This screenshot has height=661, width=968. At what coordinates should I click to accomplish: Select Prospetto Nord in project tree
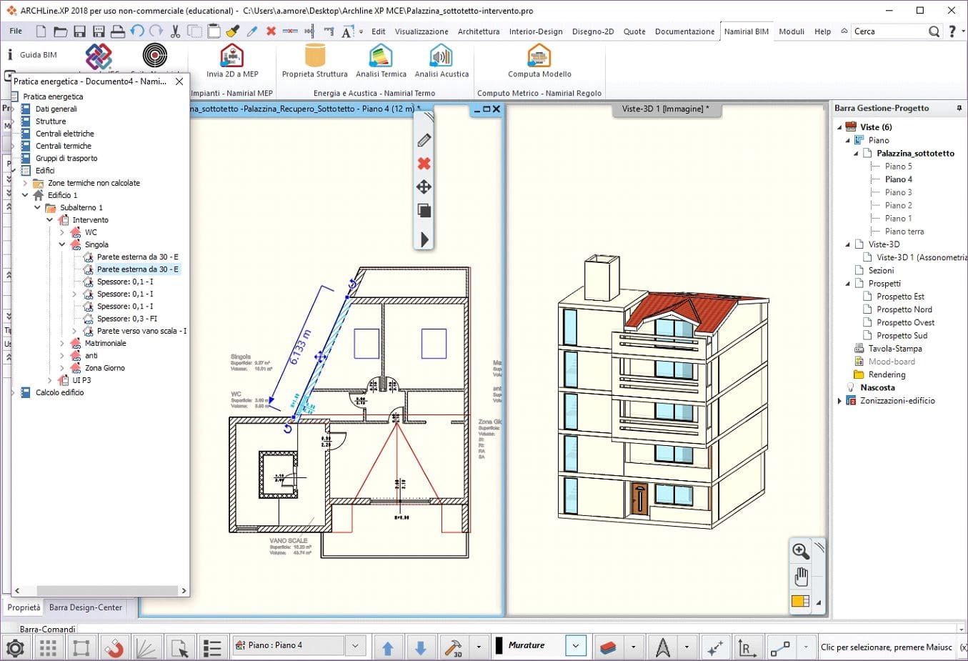(904, 309)
